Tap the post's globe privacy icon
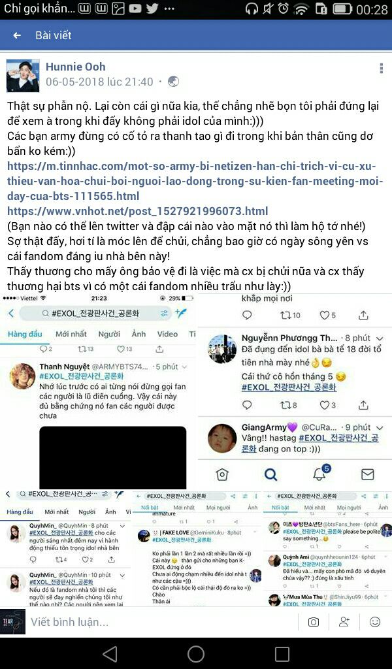The image size is (392, 669). click(173, 82)
